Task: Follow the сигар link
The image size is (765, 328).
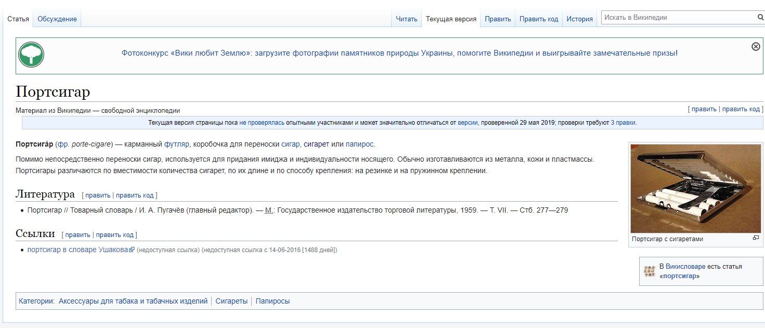Action: pos(290,144)
